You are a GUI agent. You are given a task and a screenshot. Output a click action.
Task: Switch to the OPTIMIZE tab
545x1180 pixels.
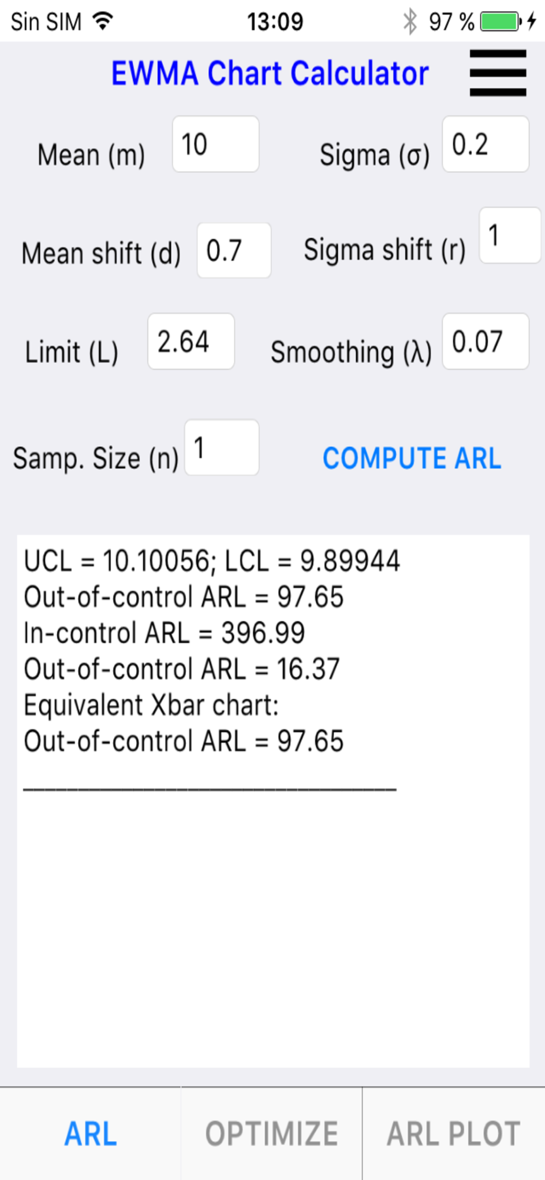[271, 1133]
